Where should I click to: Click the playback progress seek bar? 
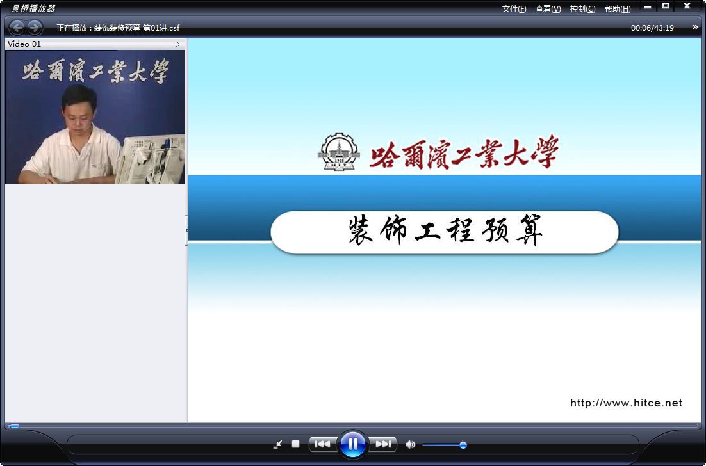352,426
